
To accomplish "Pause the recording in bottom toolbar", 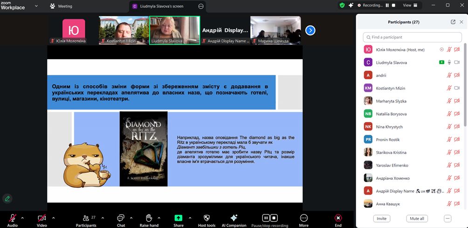I will click(x=266, y=218).
